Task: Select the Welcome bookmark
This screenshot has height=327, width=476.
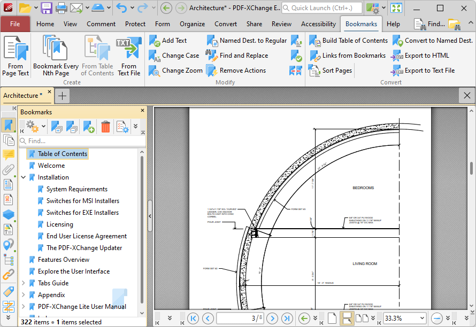Action: (51, 166)
